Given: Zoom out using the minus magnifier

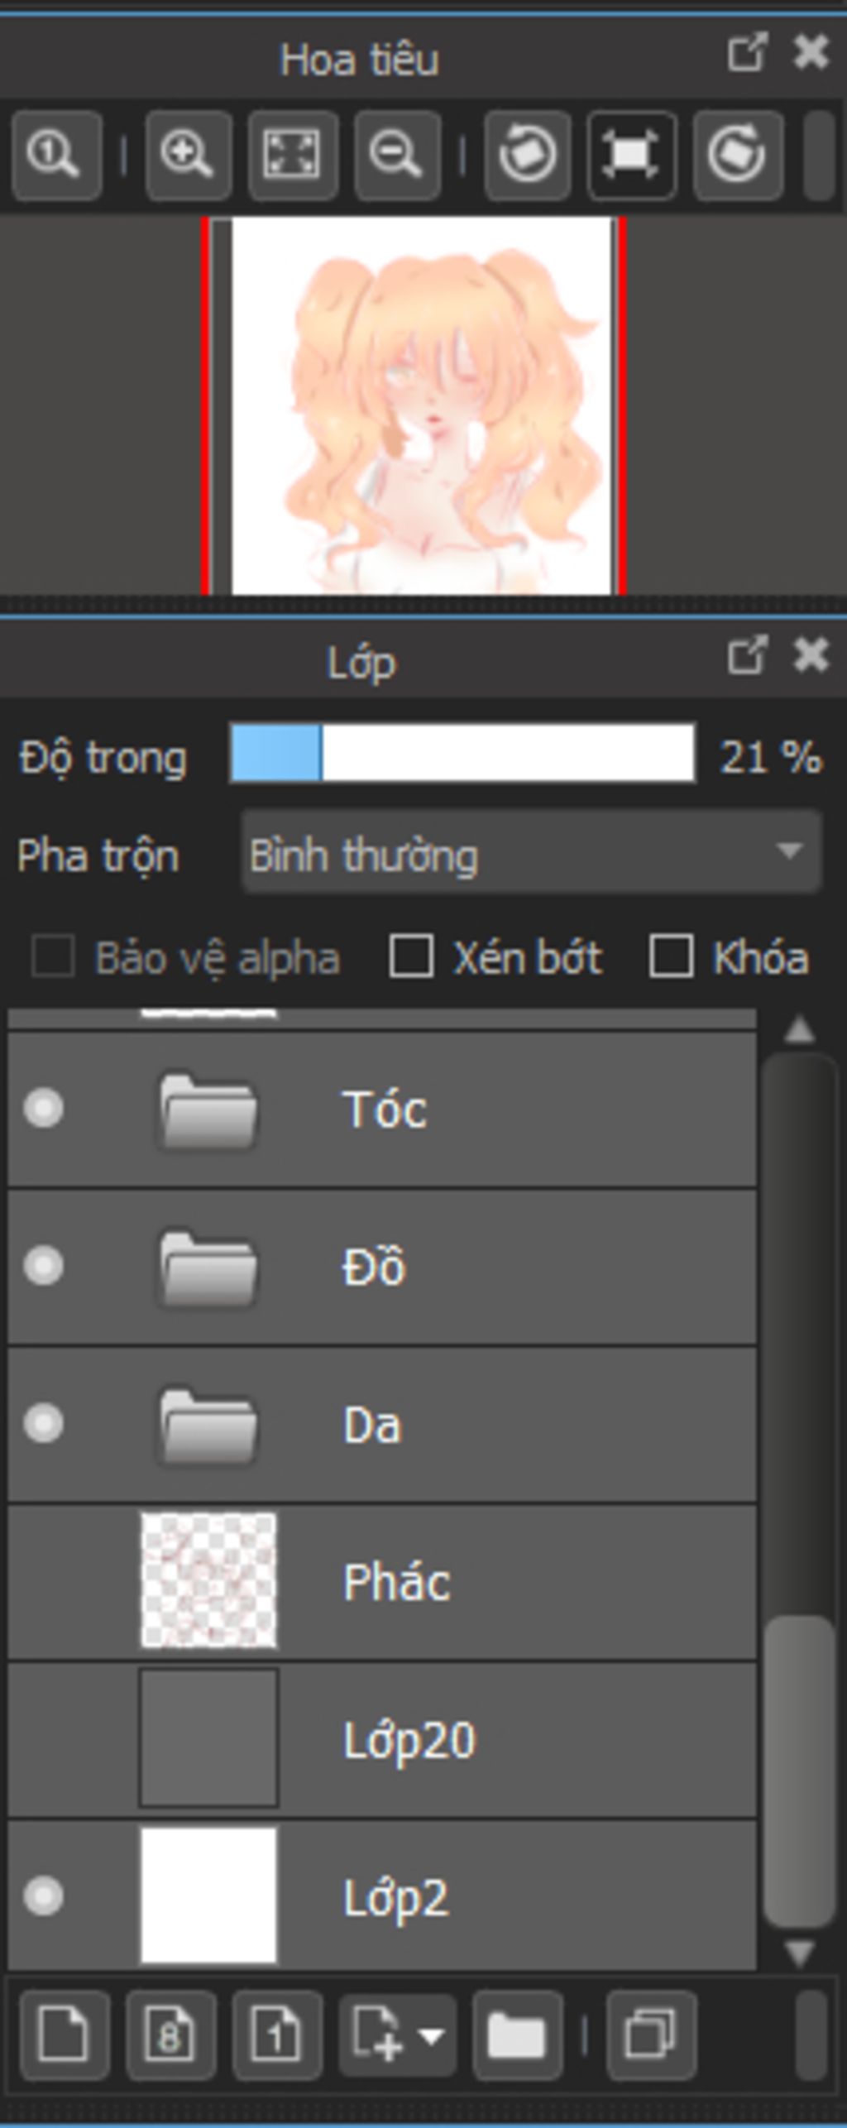Looking at the screenshot, I should click(x=397, y=155).
